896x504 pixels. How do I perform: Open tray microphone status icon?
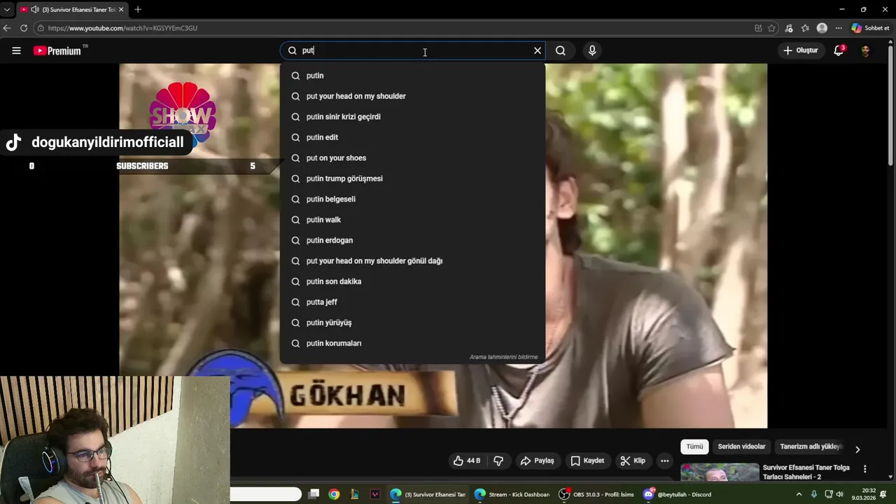[813, 494]
